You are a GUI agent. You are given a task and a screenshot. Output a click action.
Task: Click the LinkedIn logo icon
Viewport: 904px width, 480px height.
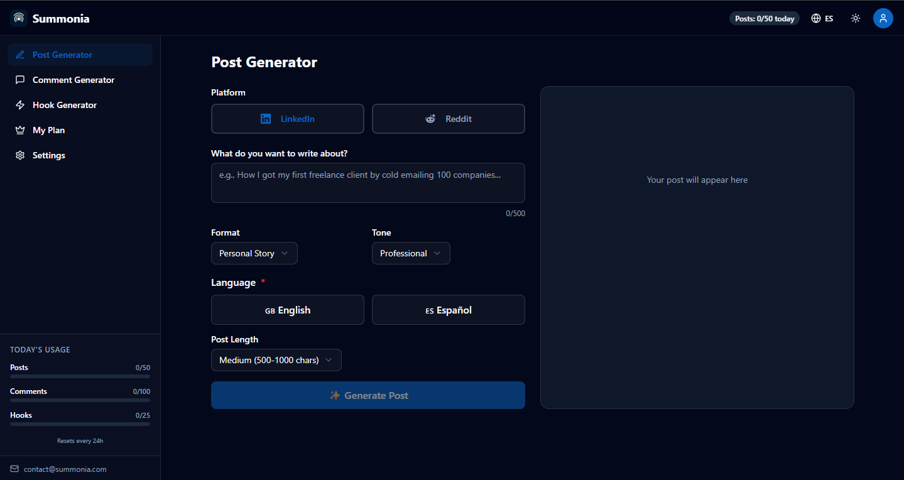(266, 119)
